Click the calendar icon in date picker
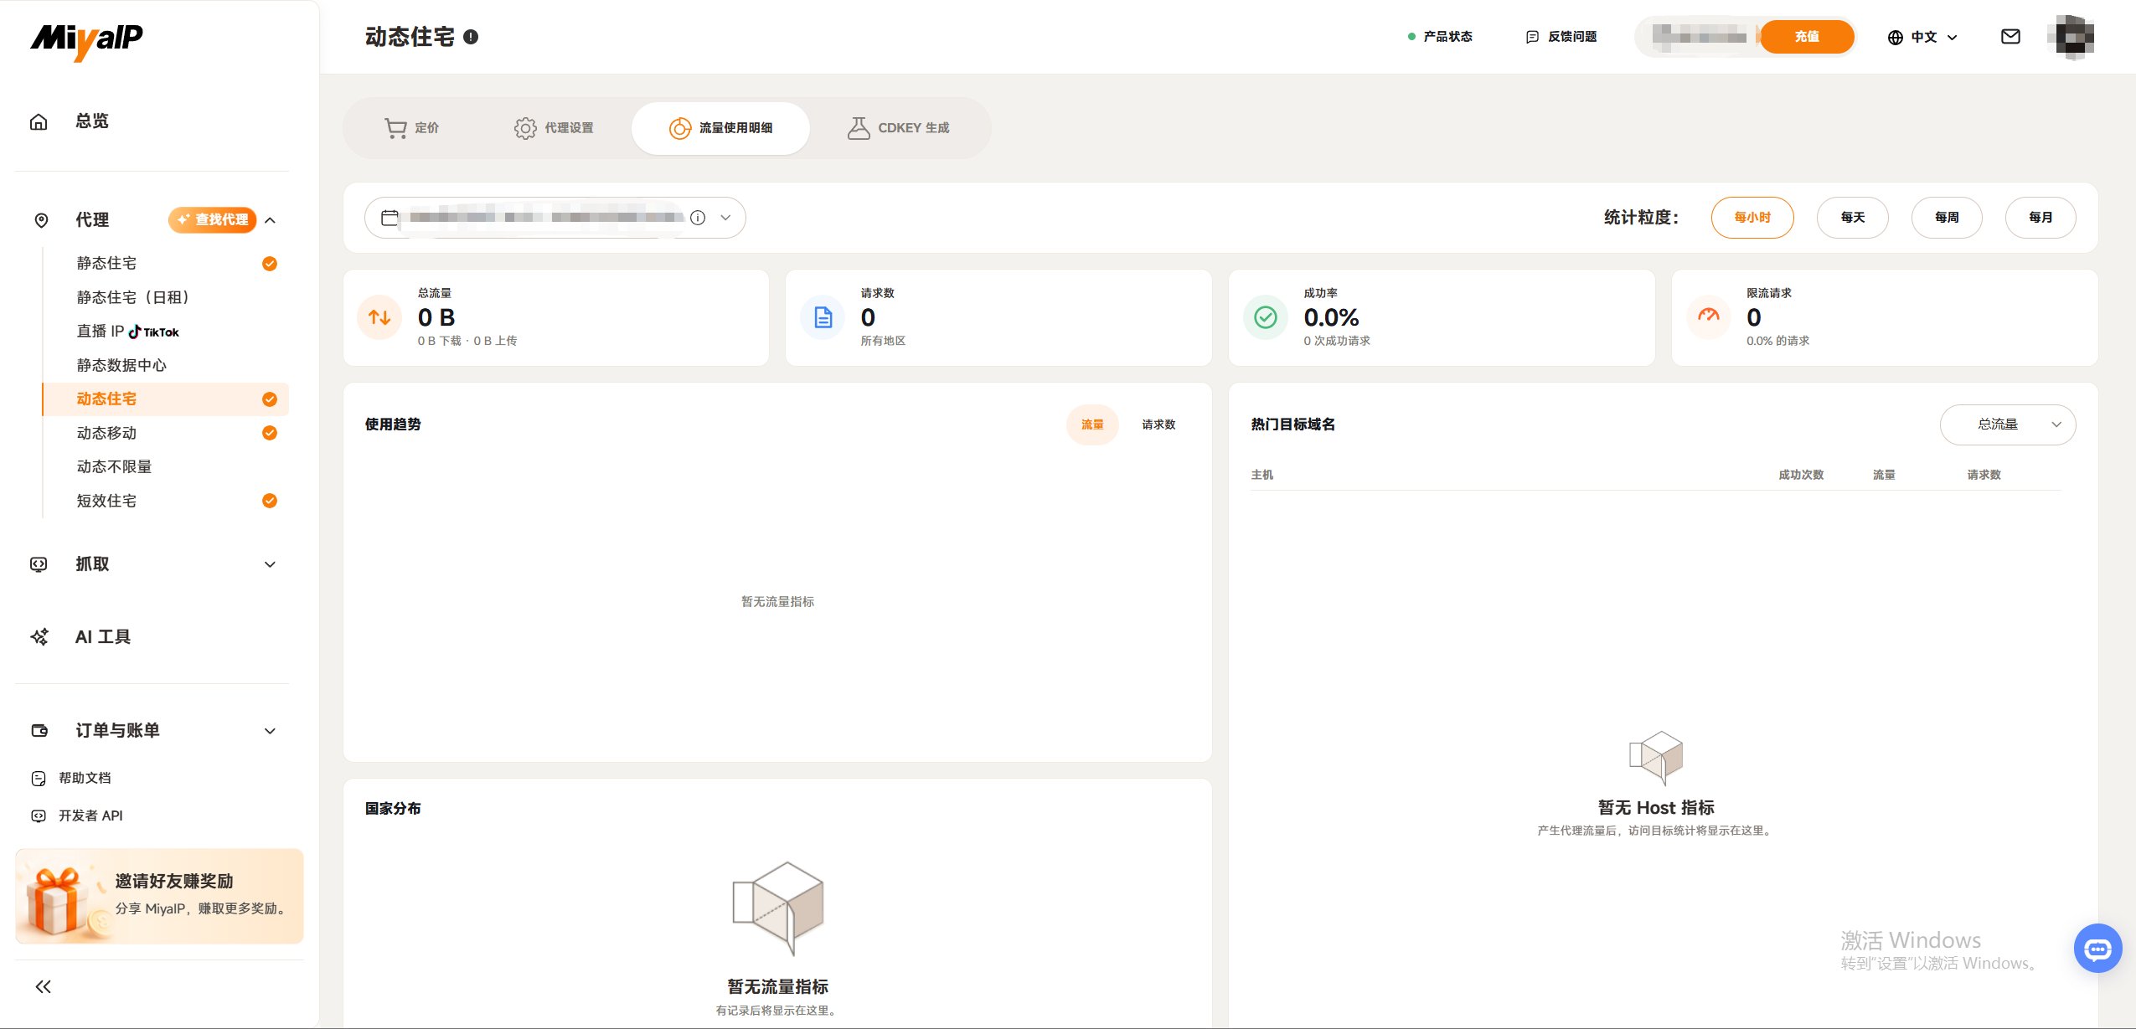Image resolution: width=2136 pixels, height=1029 pixels. coord(390,218)
